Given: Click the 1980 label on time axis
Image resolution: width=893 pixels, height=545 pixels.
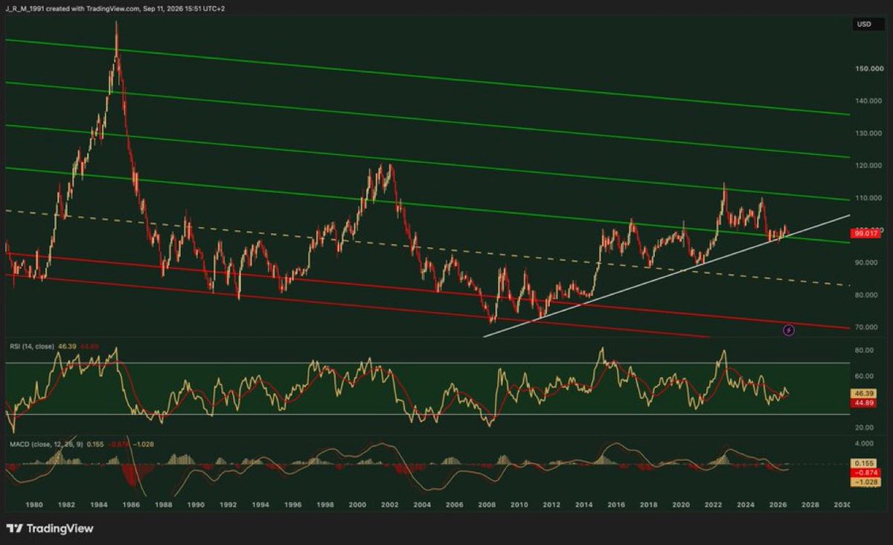Looking at the screenshot, I should coord(34,504).
